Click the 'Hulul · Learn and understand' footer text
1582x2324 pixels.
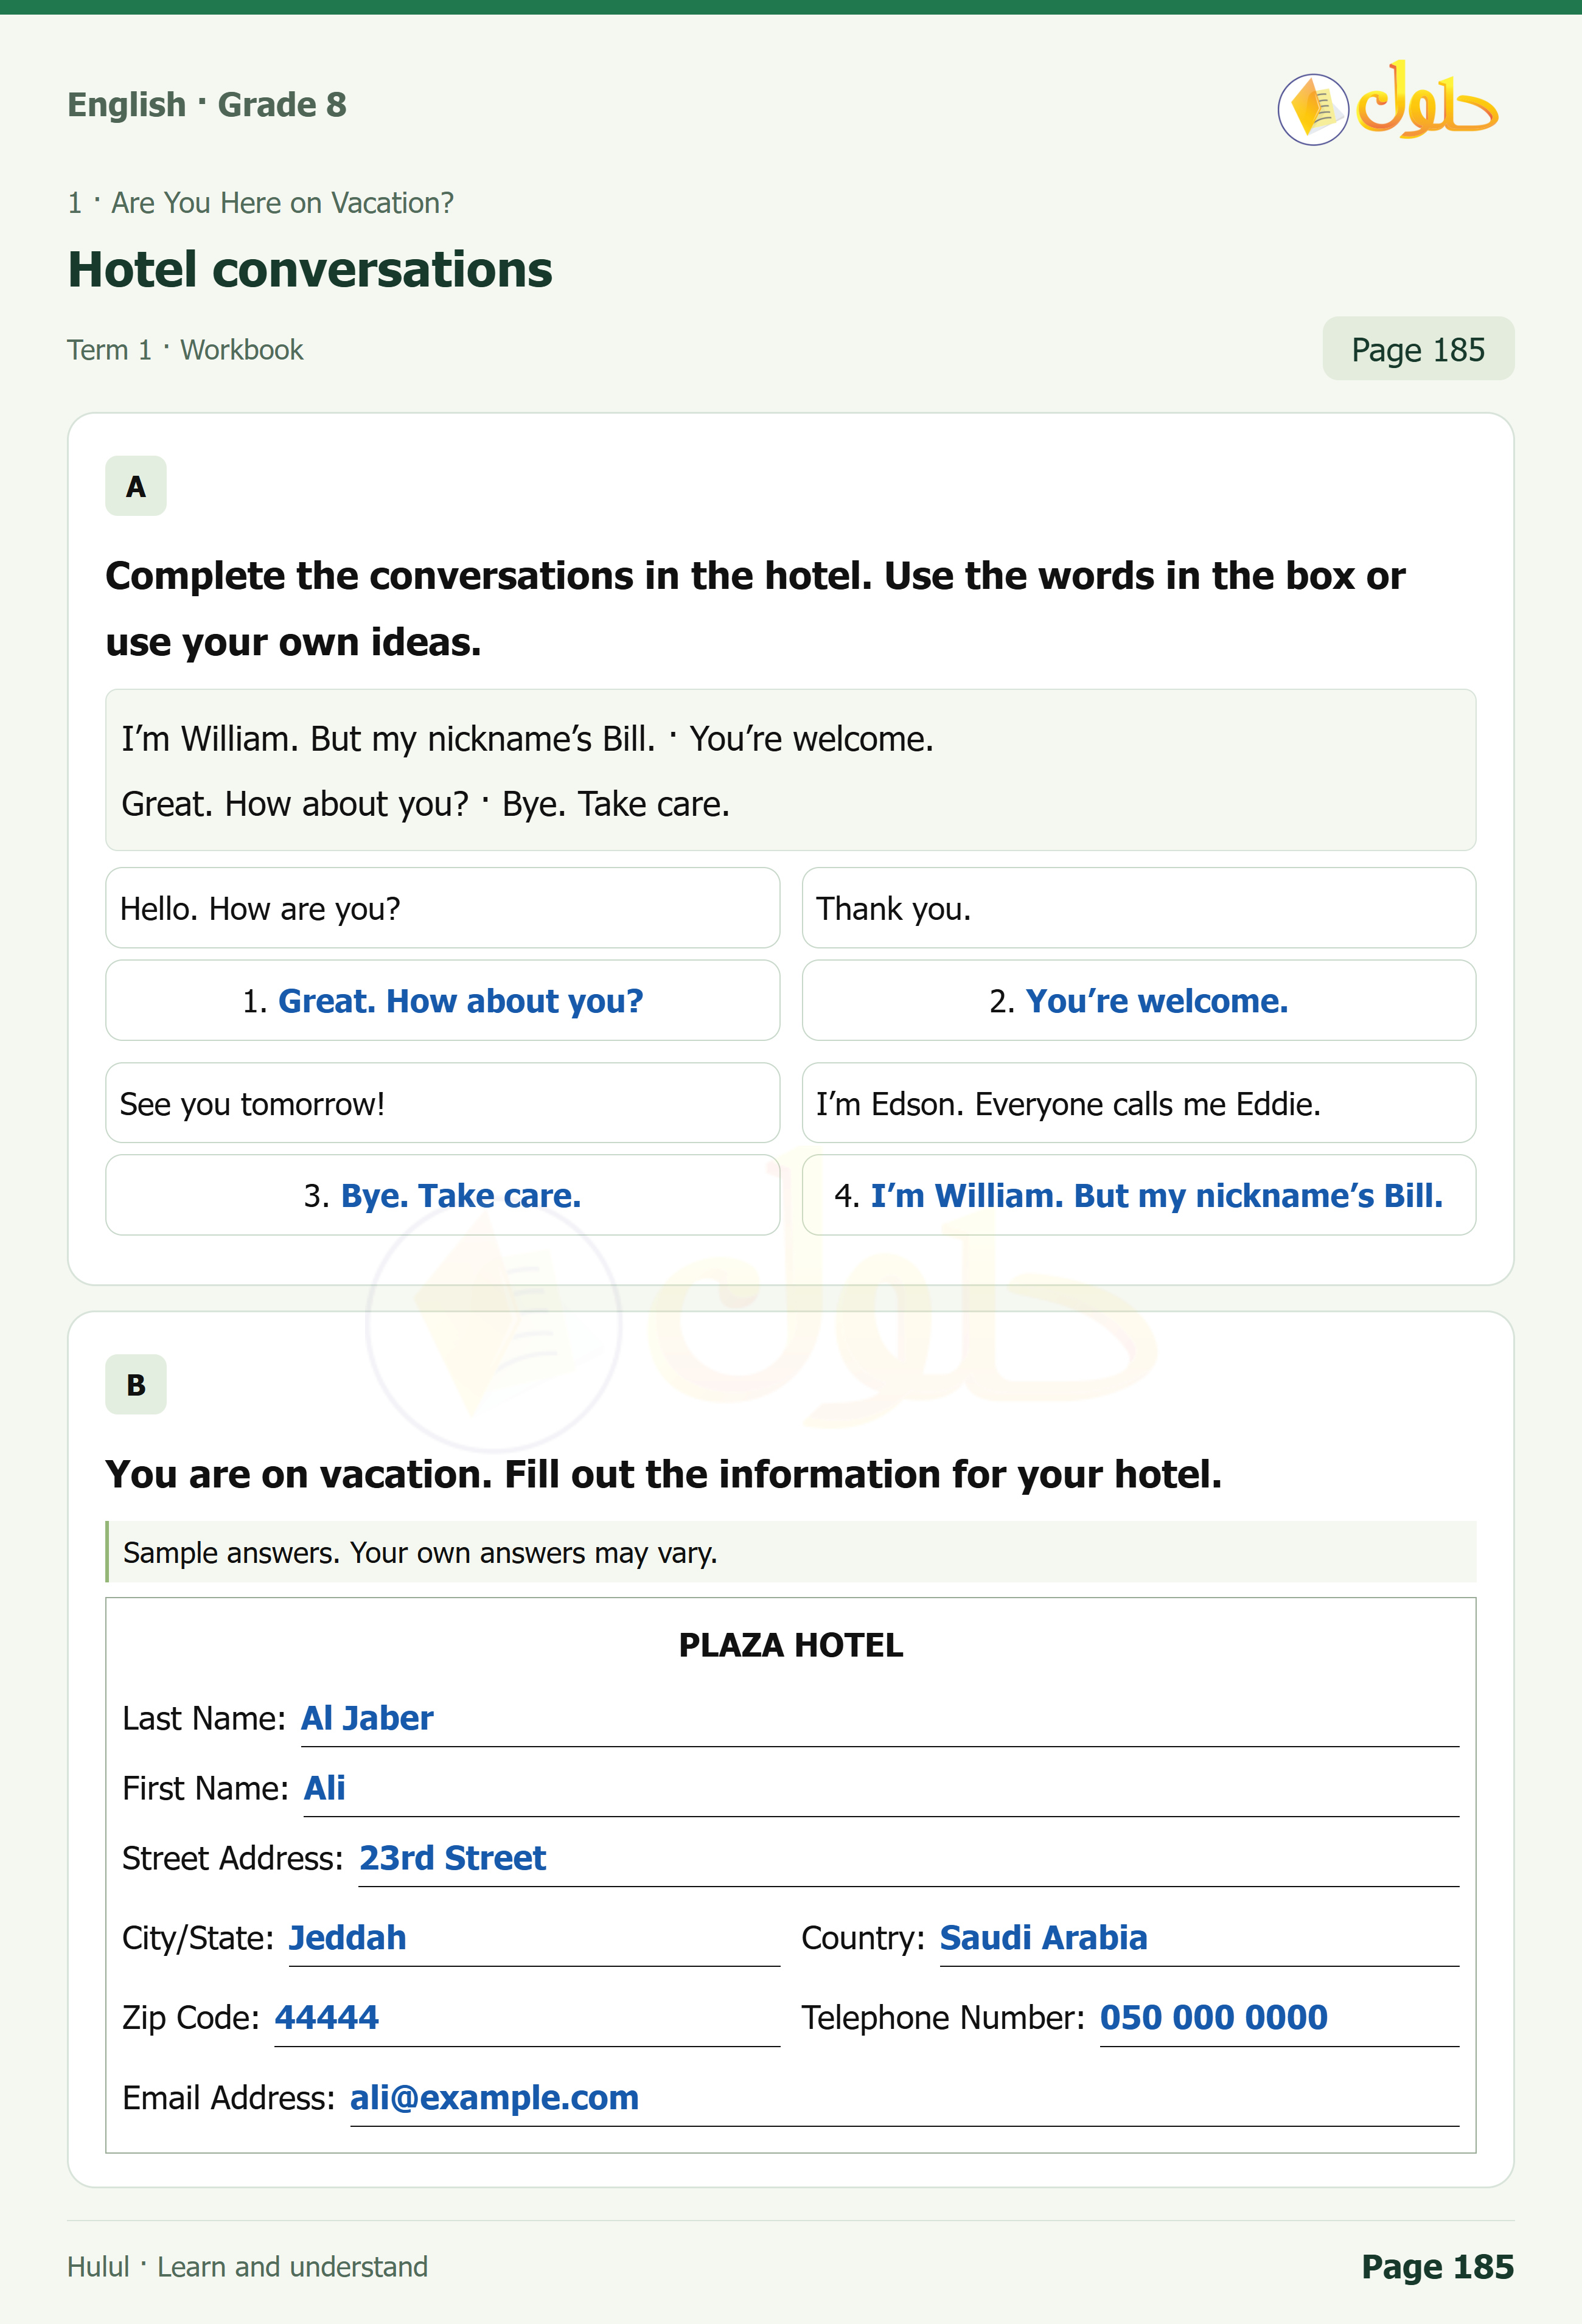247,2266
